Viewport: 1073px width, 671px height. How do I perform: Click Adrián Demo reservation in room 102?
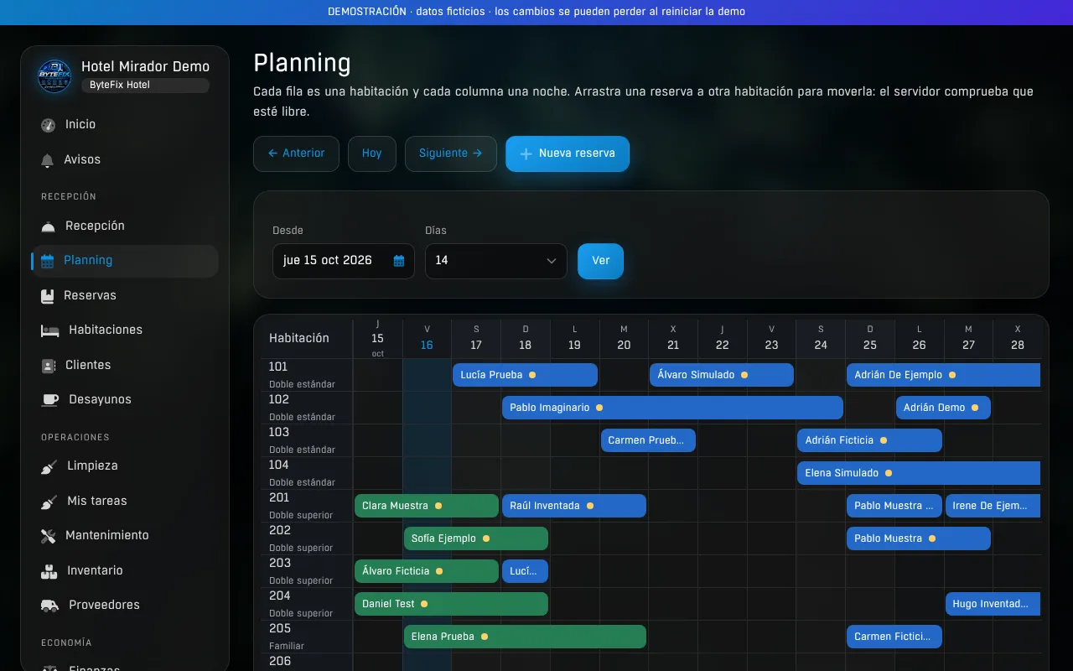[x=943, y=408]
